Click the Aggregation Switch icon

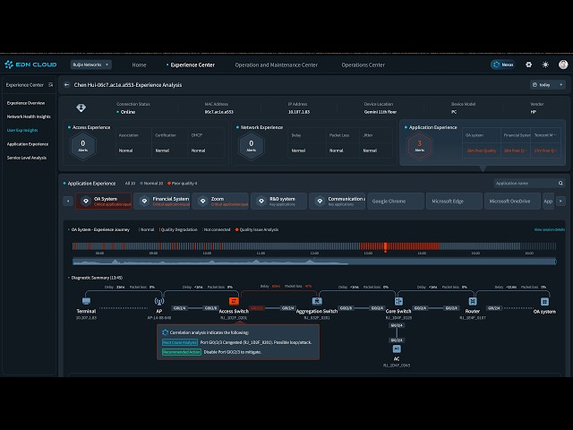[x=317, y=301]
